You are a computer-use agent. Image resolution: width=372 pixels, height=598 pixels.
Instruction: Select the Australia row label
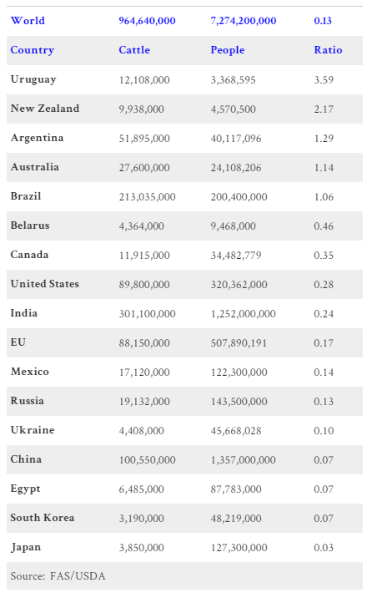(35, 167)
